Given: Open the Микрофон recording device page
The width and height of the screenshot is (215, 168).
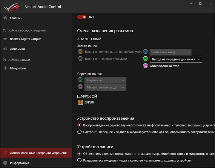Looking at the screenshot, I should coord(18,68).
